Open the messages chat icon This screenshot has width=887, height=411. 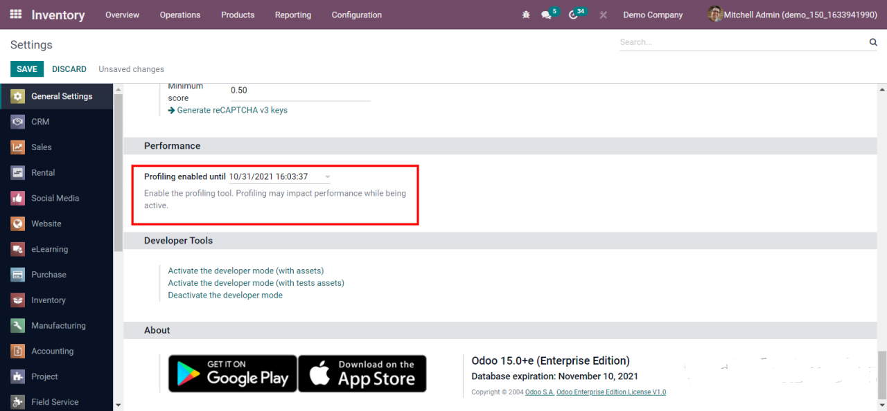coord(546,15)
